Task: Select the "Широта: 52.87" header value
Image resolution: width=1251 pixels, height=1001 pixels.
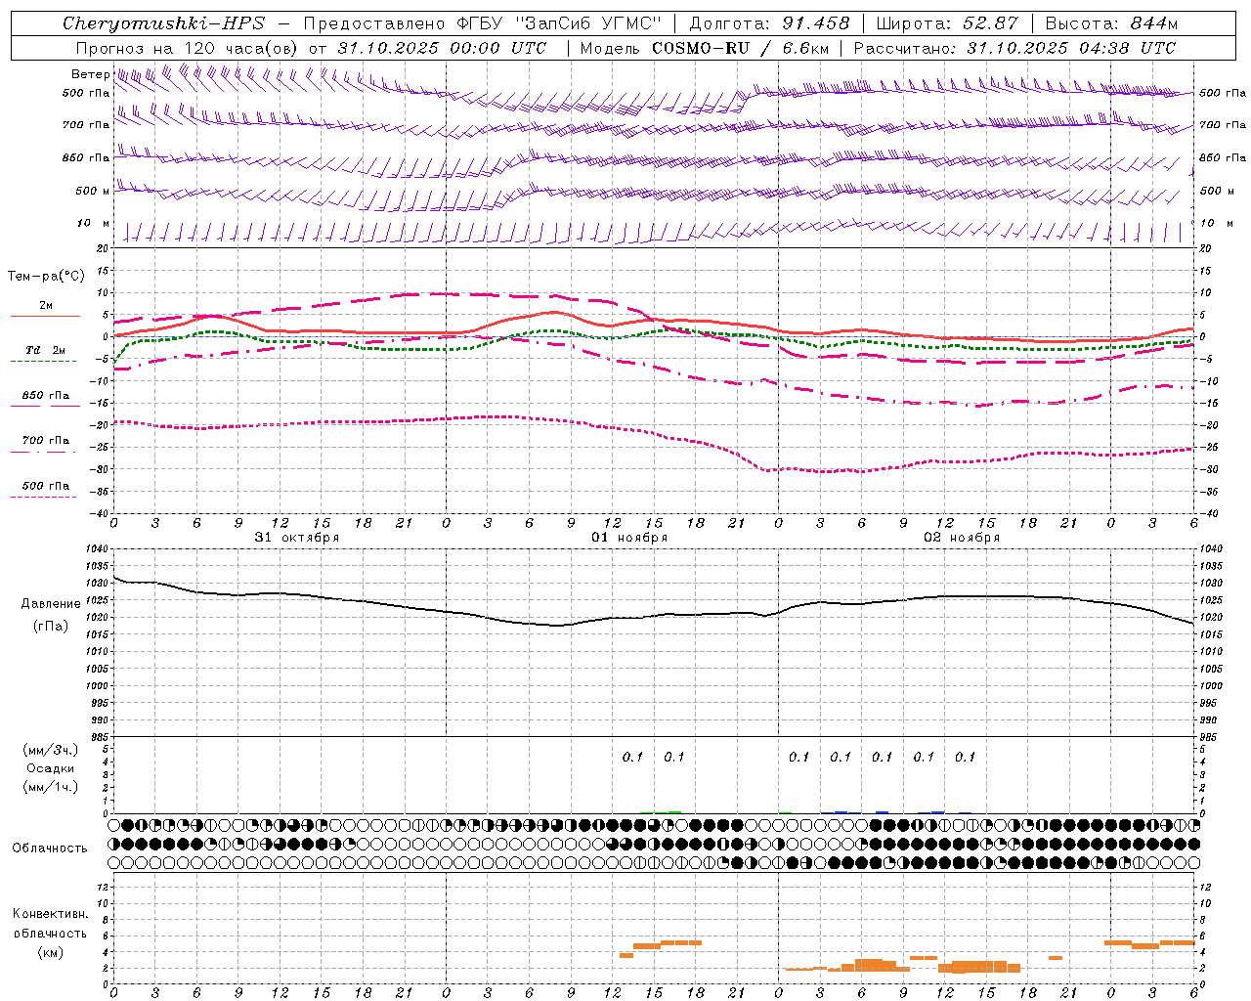Action: (x=947, y=23)
